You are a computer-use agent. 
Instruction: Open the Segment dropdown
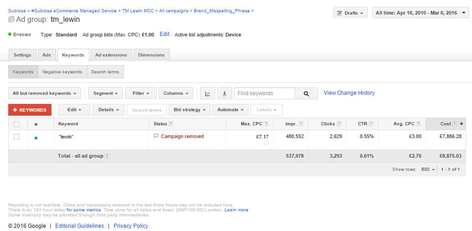[105, 93]
